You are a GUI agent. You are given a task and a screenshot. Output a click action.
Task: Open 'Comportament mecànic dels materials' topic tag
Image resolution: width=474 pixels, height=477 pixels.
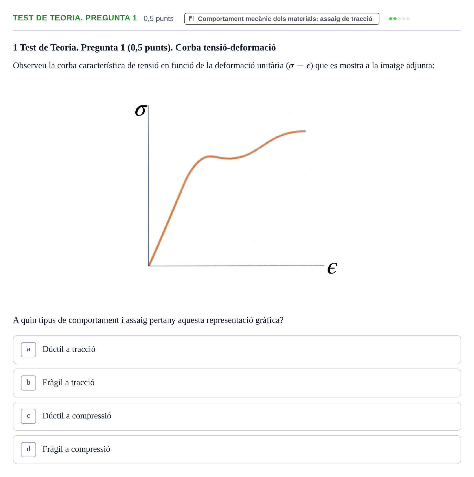pos(282,19)
